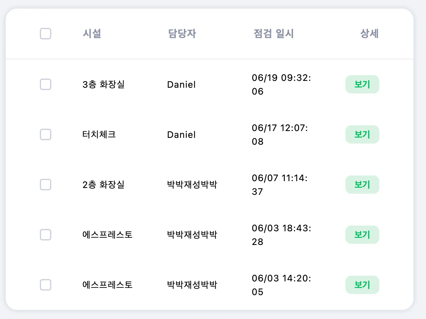Check the 터치체크 row checkbox
Viewport: 426px width, 319px height.
coord(46,134)
